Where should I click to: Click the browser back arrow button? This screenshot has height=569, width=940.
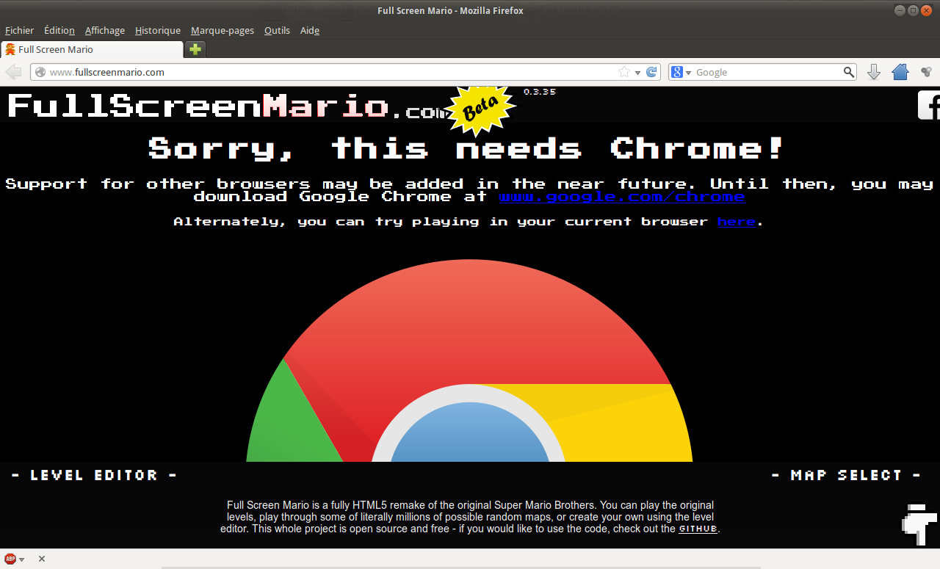[x=13, y=72]
